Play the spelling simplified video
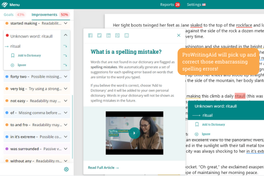 134,133
